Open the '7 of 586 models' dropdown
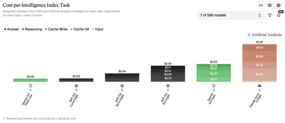Image resolution: width=285 pixels, height=123 pixels. pyautogui.click(x=231, y=15)
